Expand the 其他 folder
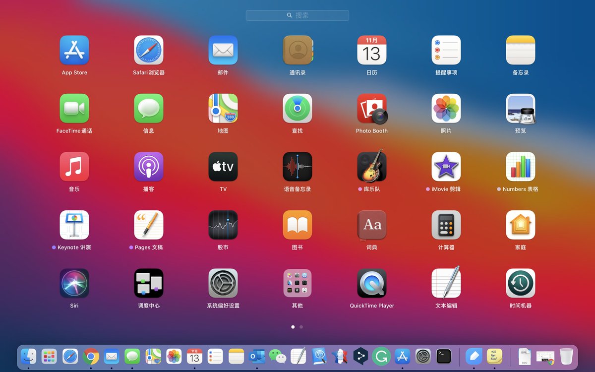 [x=297, y=283]
